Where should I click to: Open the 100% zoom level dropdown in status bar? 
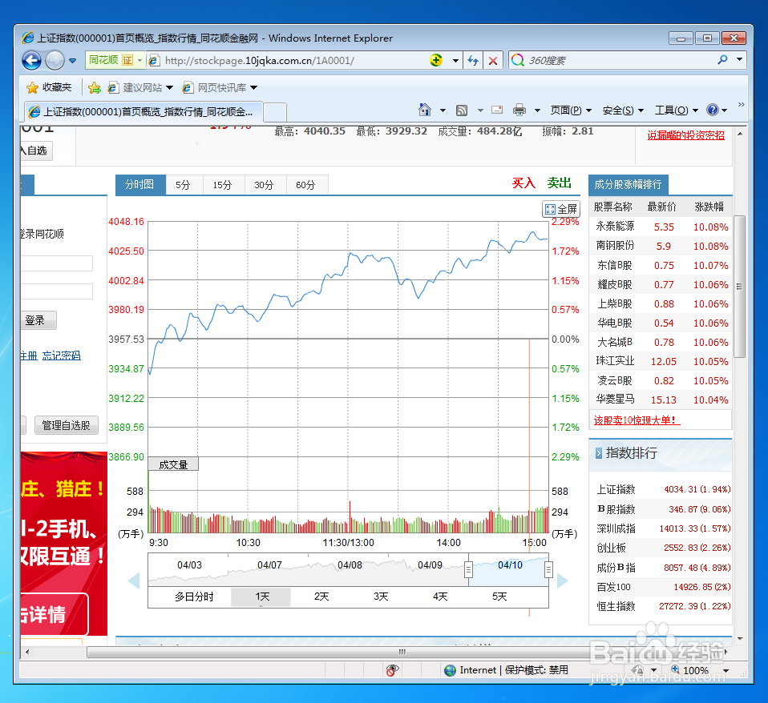pos(726,671)
